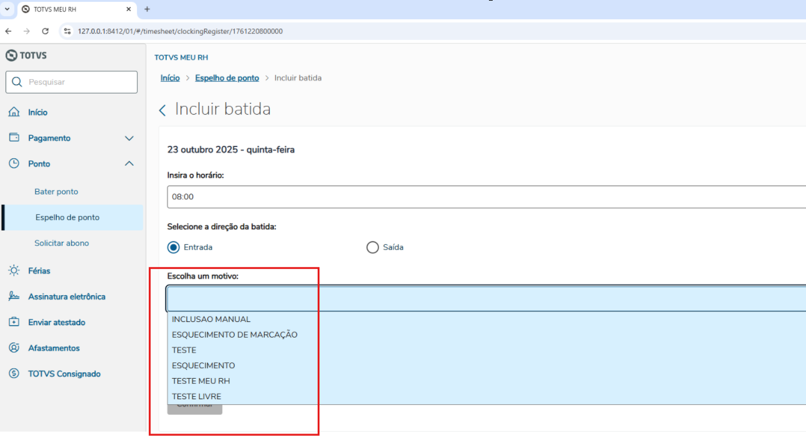Click the time field showing 08:00

coord(486,196)
